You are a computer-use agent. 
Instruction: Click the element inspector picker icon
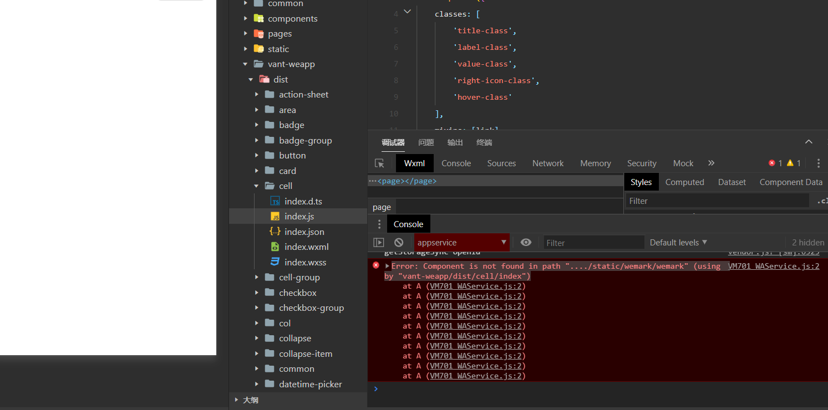click(379, 163)
